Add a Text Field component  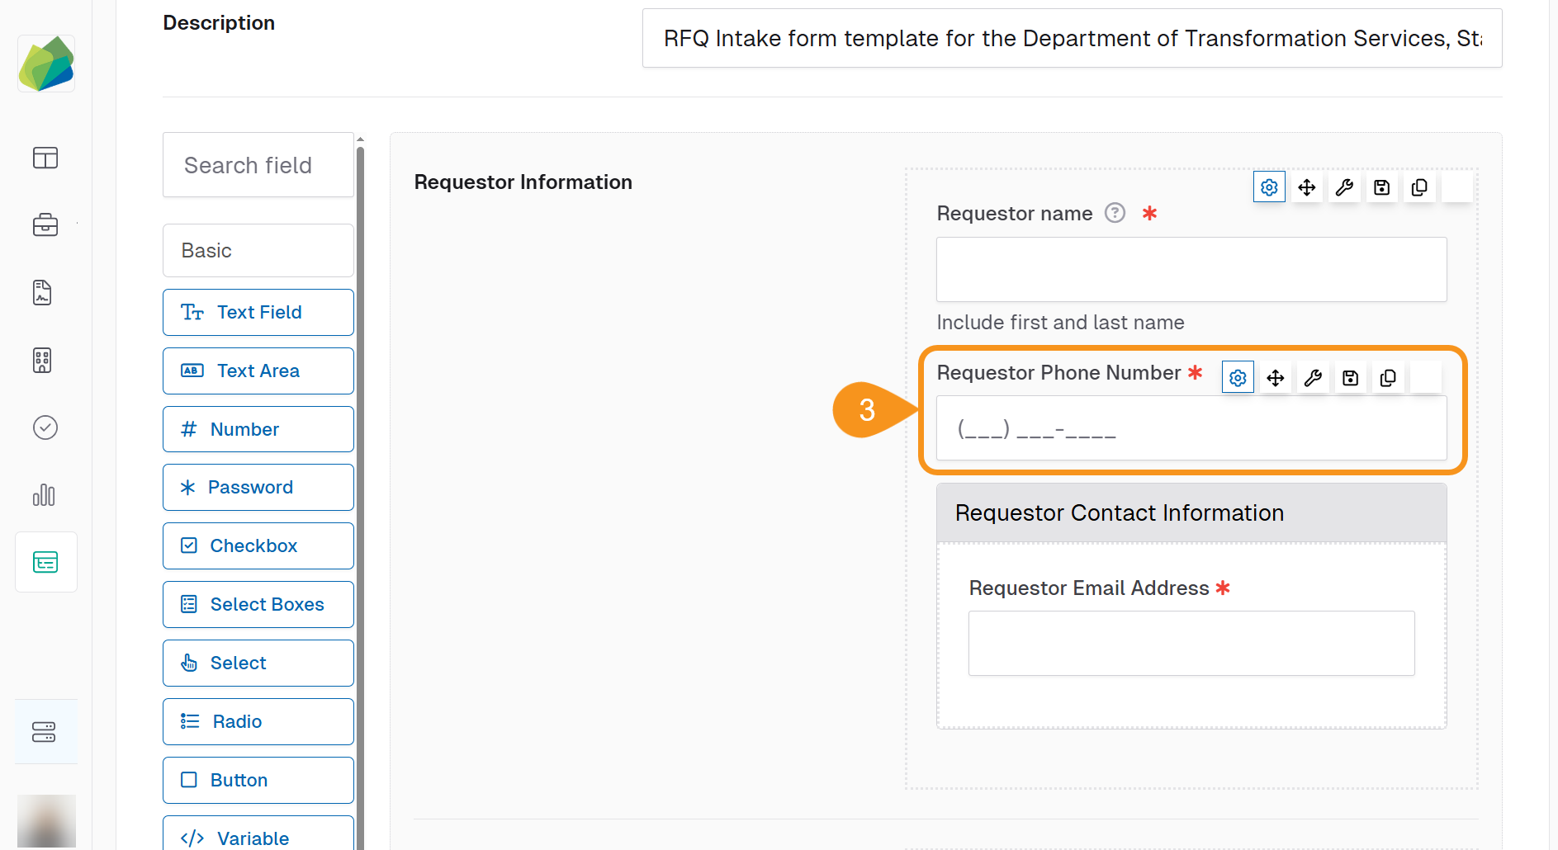(x=258, y=312)
